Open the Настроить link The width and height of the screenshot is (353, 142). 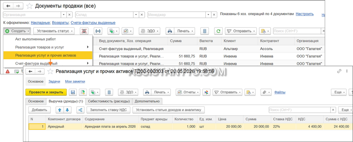click(305, 14)
